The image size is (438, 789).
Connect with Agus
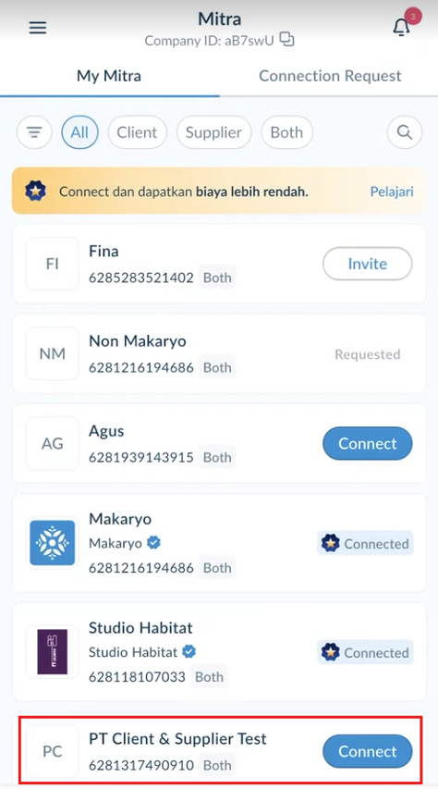pos(368,443)
